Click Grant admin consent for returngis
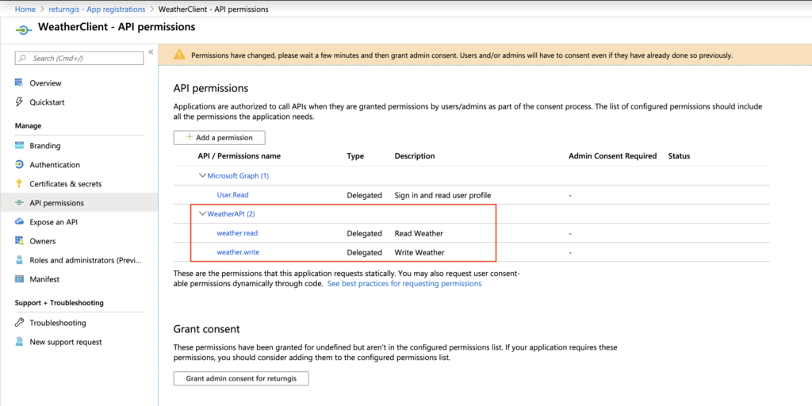 (241, 378)
